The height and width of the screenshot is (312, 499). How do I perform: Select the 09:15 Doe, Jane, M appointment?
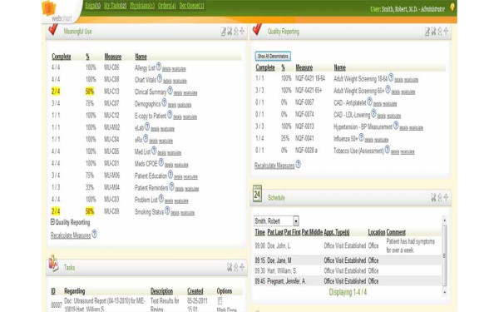tap(347, 260)
